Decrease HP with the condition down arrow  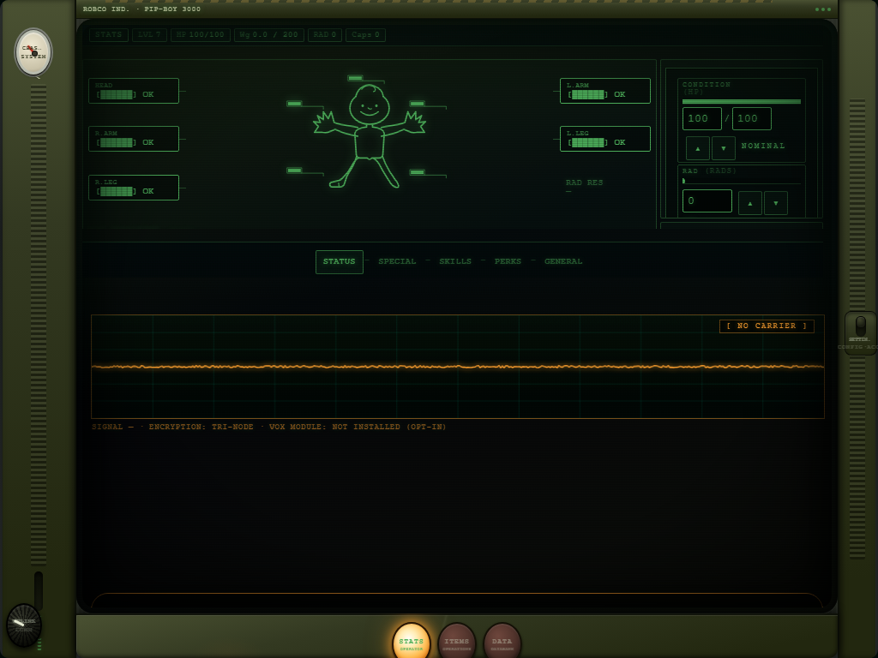pos(724,148)
